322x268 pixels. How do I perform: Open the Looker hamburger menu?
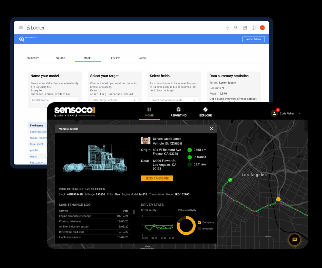click(x=21, y=28)
